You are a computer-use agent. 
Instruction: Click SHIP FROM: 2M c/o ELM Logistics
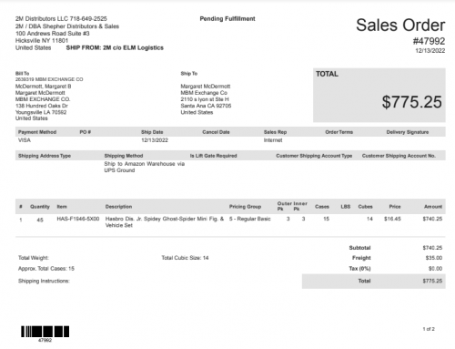coord(115,47)
